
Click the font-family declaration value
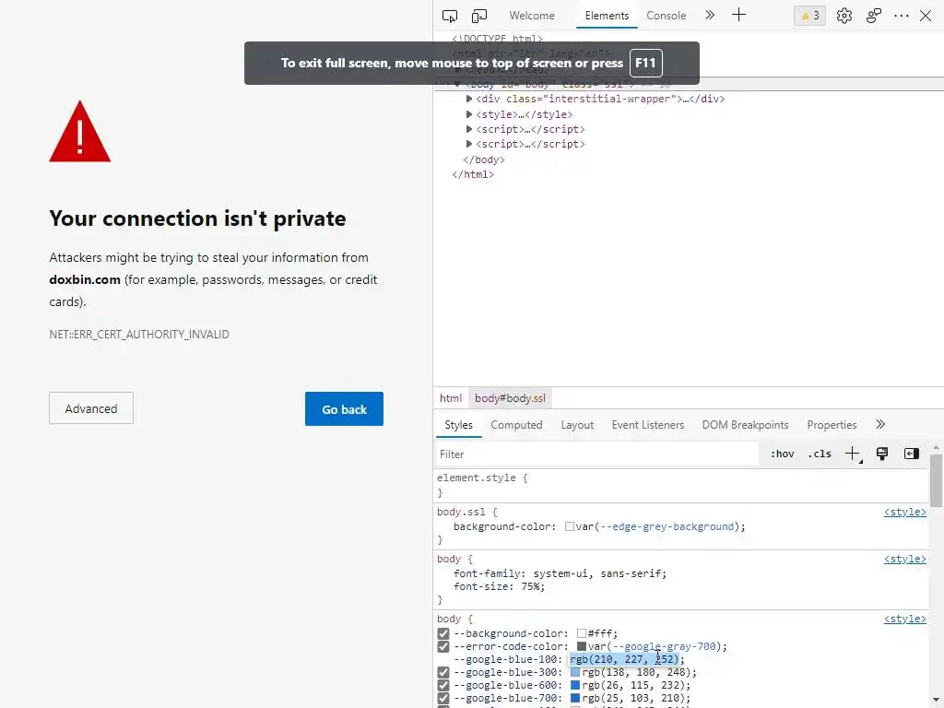[x=599, y=573]
